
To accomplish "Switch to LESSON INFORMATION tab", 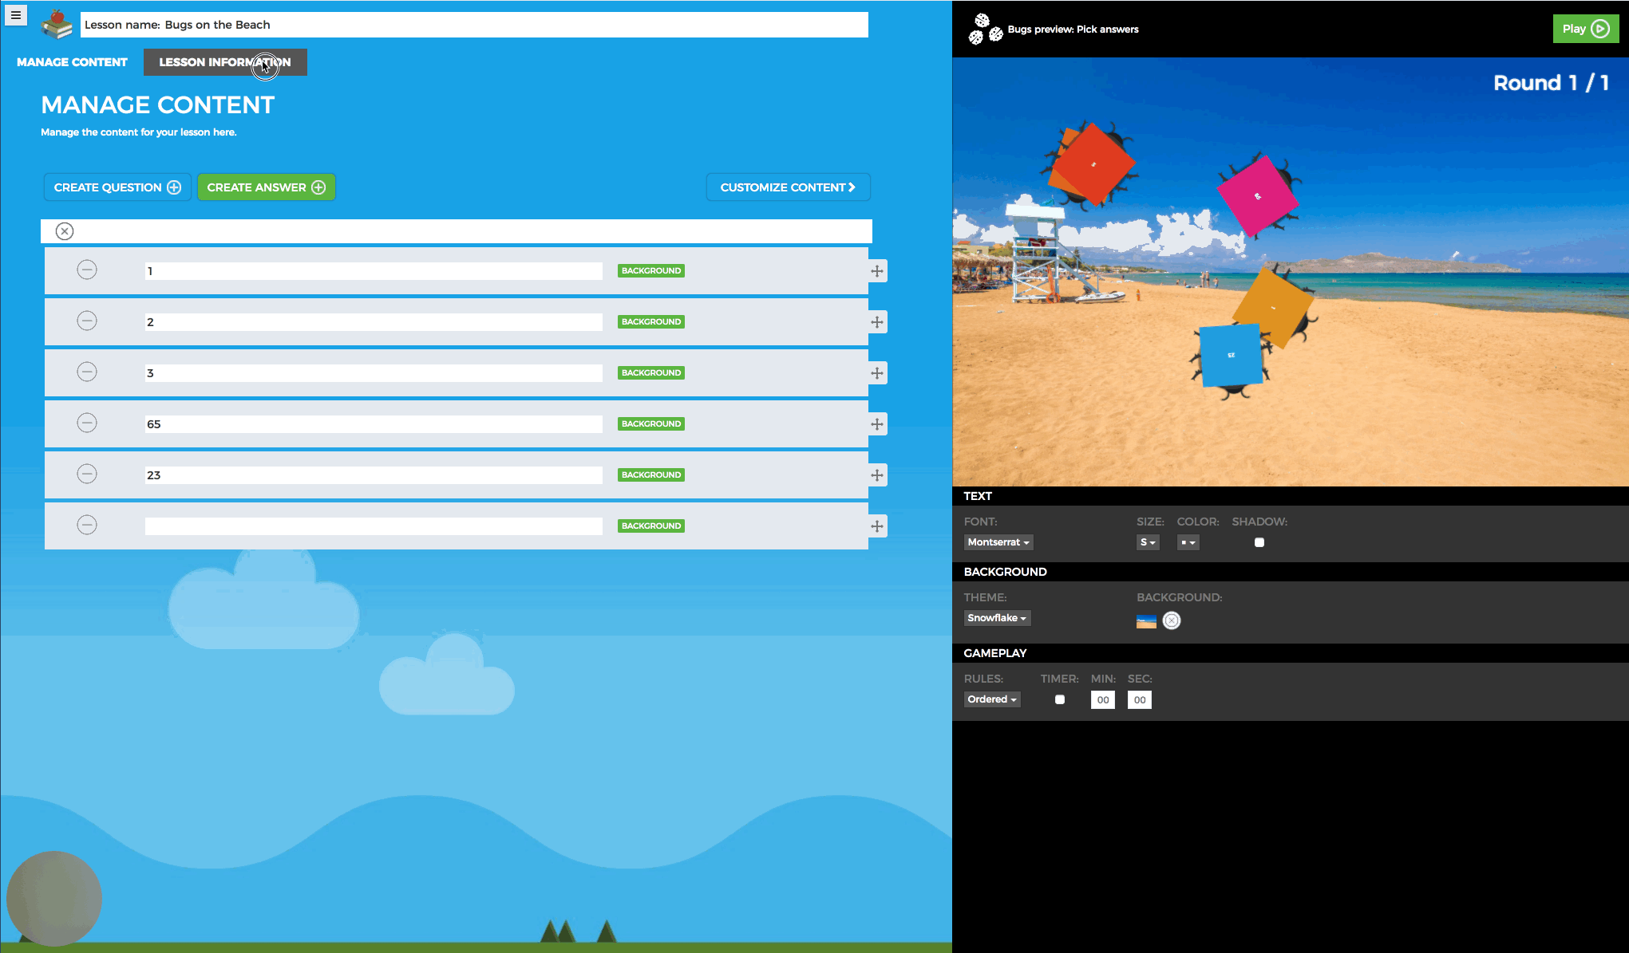I will tap(223, 62).
